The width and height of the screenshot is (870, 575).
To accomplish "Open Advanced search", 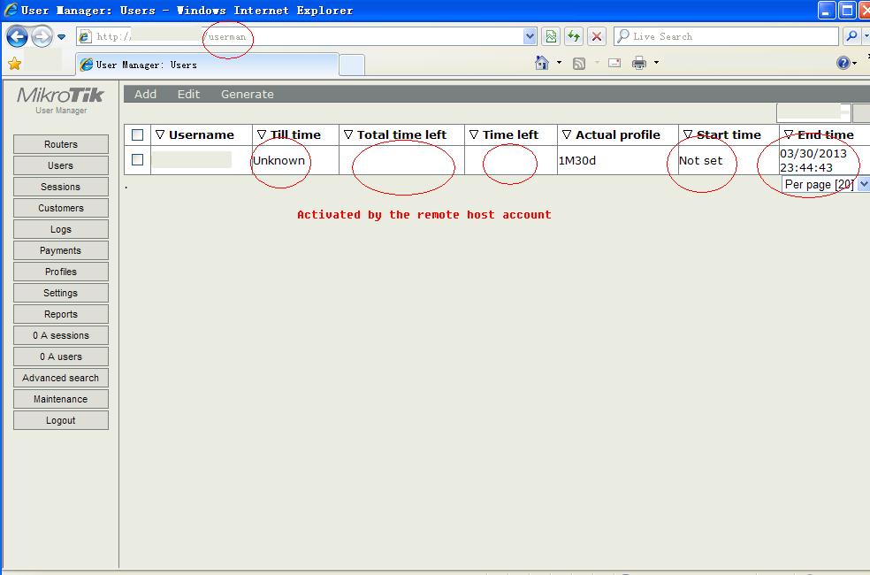I will [61, 378].
